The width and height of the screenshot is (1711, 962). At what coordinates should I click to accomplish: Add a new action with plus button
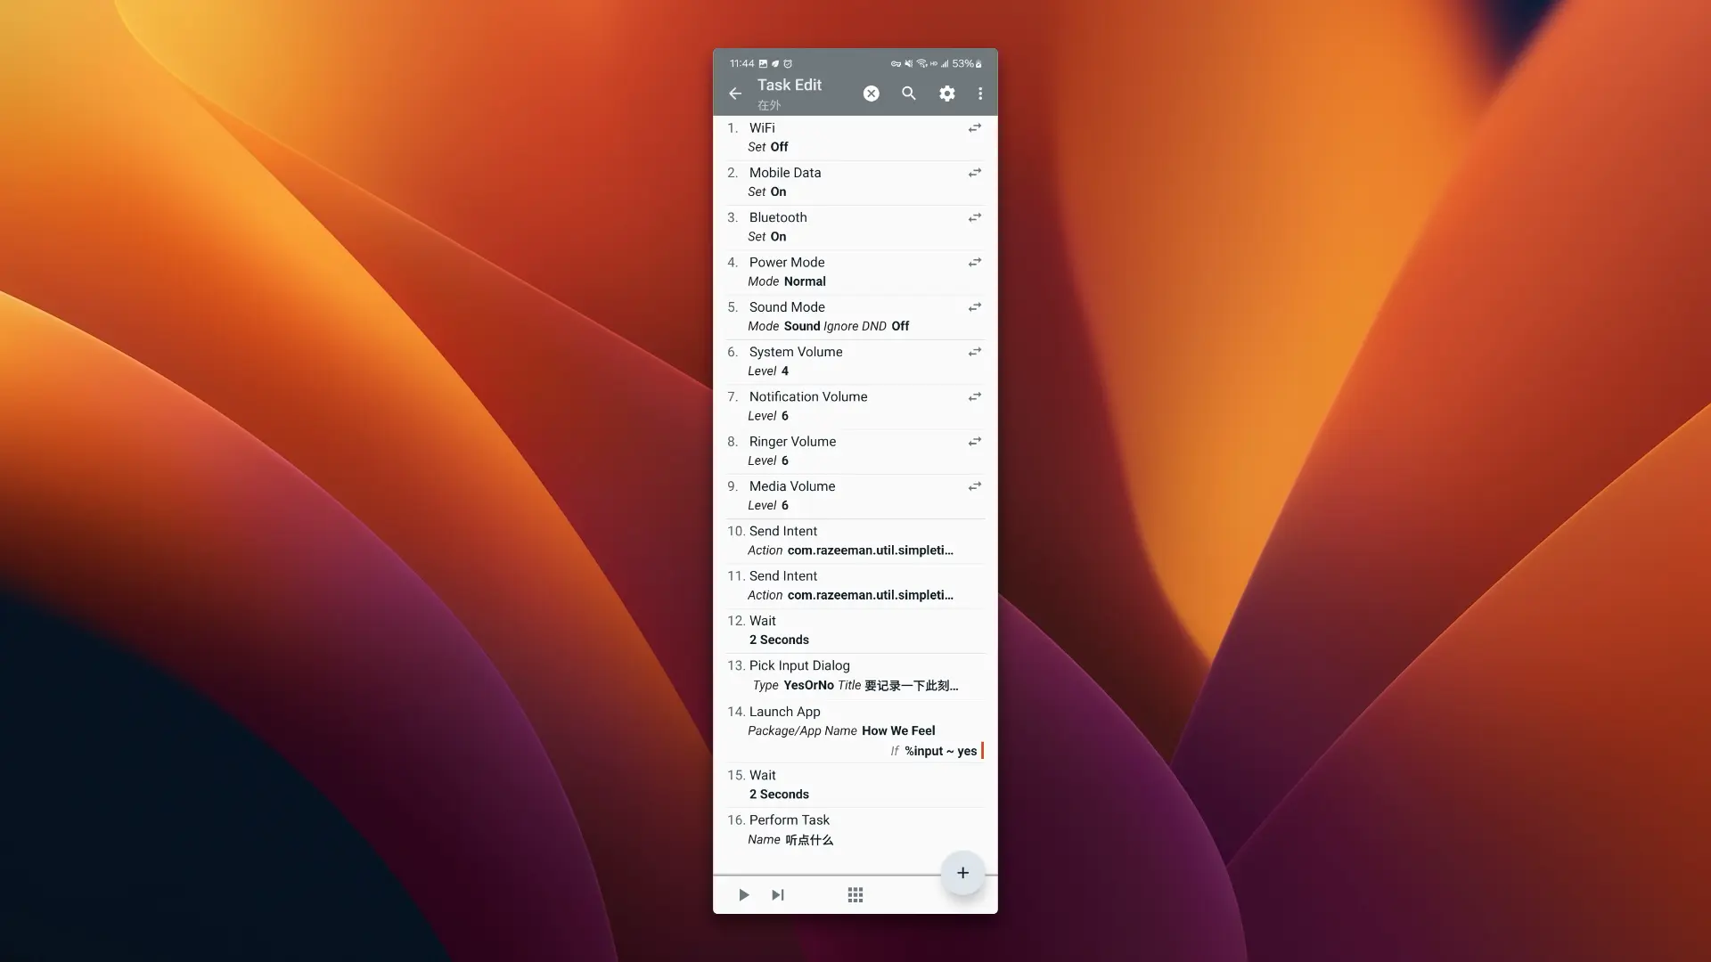click(x=962, y=873)
